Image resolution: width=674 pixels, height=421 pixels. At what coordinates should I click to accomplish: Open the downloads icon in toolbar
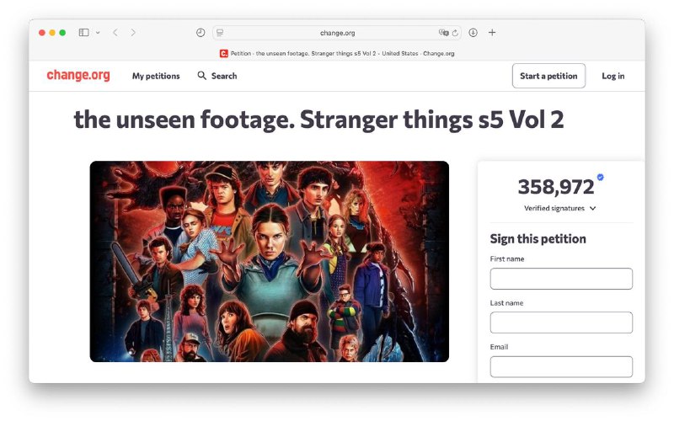point(473,33)
